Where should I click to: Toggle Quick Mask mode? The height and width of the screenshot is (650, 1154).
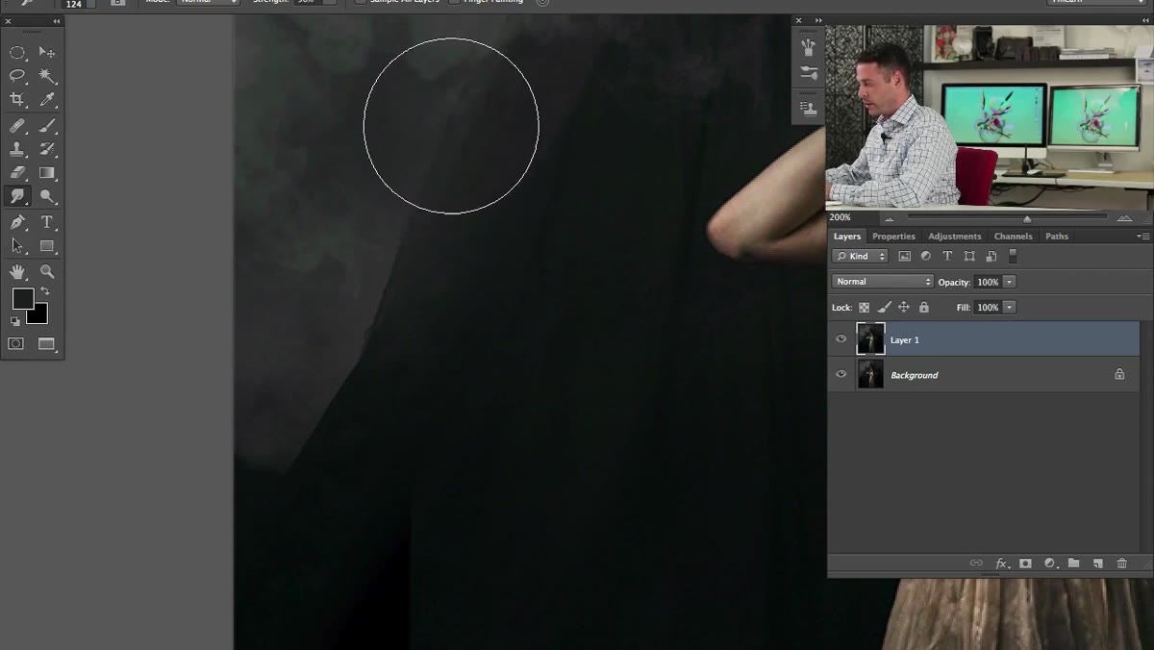[x=16, y=343]
